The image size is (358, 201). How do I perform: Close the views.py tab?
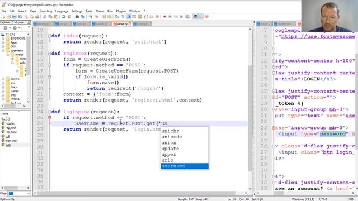130,23
